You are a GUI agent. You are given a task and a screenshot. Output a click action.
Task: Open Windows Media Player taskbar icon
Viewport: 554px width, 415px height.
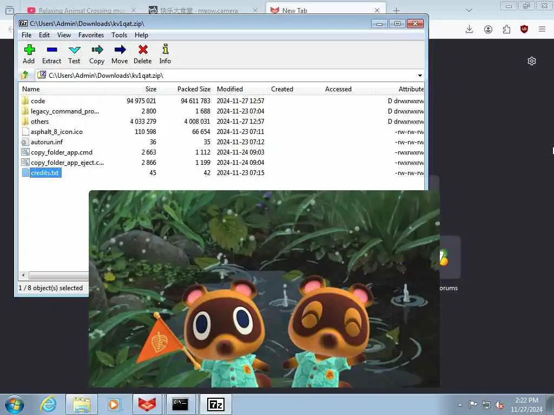(x=114, y=404)
